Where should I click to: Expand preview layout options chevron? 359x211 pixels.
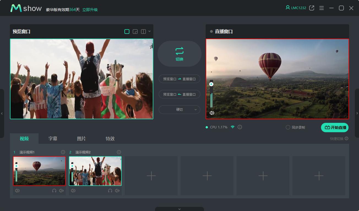(149, 31)
